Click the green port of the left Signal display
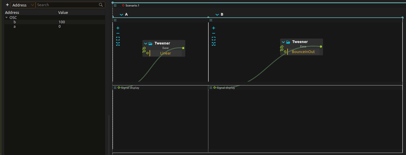Viewport: 406px width, 155px height. pyautogui.click(x=119, y=88)
